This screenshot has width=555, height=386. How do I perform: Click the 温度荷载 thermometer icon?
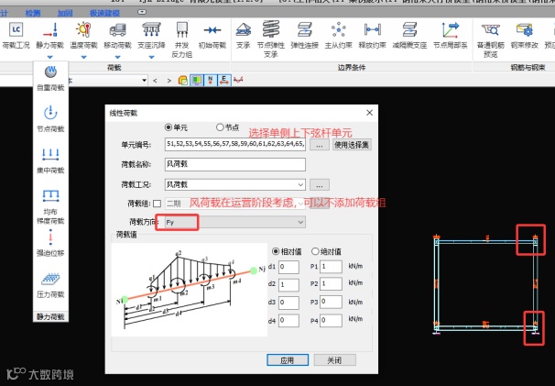84,29
